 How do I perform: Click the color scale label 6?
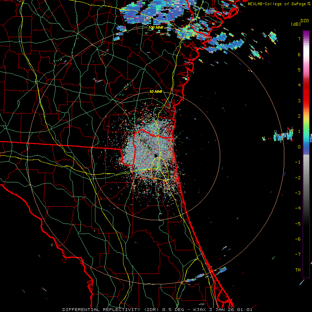tap(299, 54)
